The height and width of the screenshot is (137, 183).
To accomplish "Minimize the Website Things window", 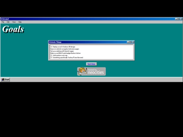I will 128,42.
